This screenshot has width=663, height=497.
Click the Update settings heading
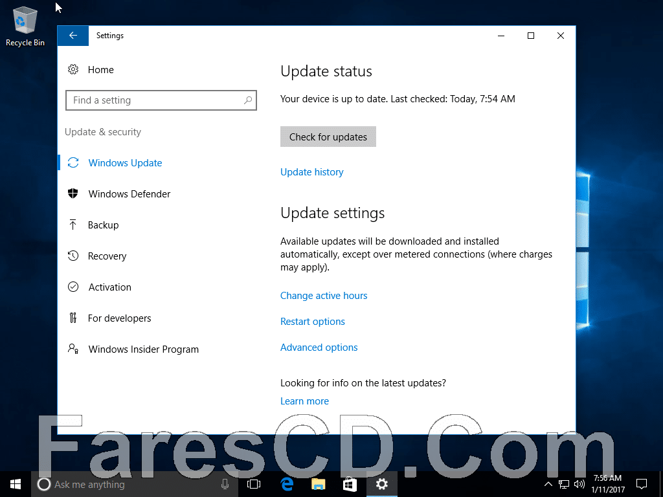[x=332, y=213]
